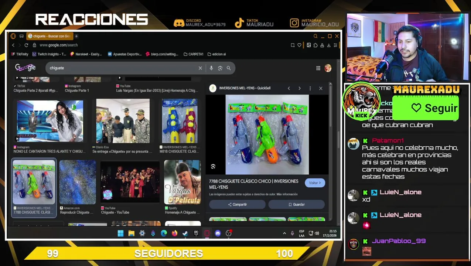This screenshot has width=471, height=266.
Task: Open Spotify Homenaje A Chiguete thumbnail
Action: [182, 182]
